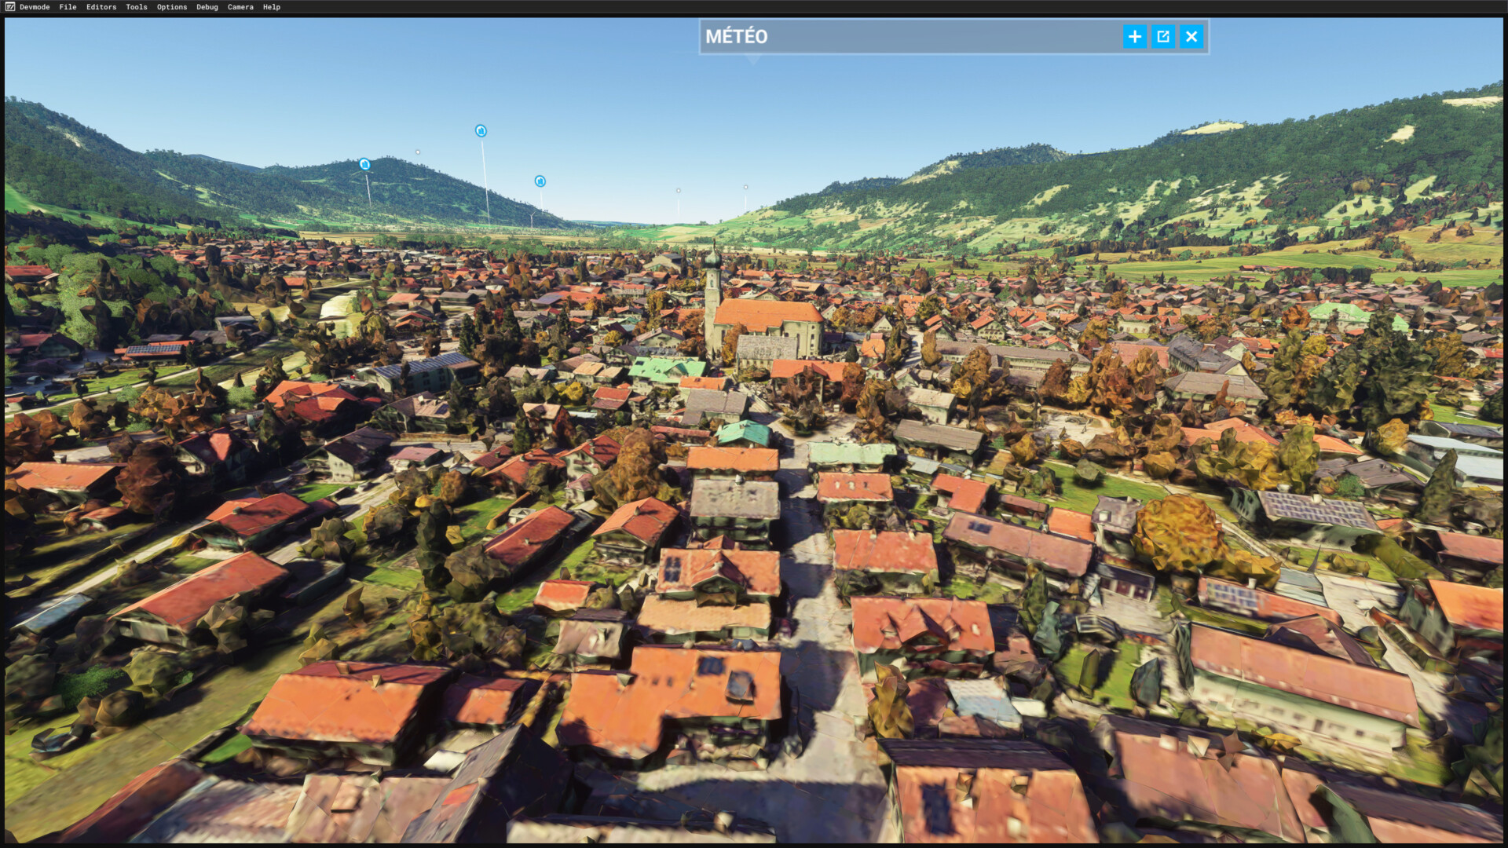Close the MÉTÉO panel
The image size is (1508, 848).
coord(1191,37)
